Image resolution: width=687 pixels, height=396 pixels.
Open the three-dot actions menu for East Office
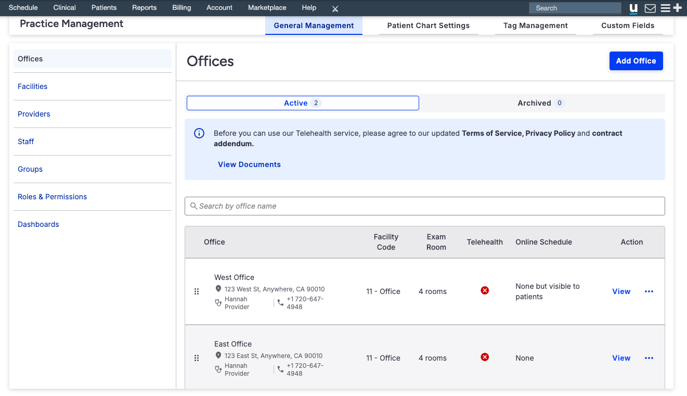[649, 358]
